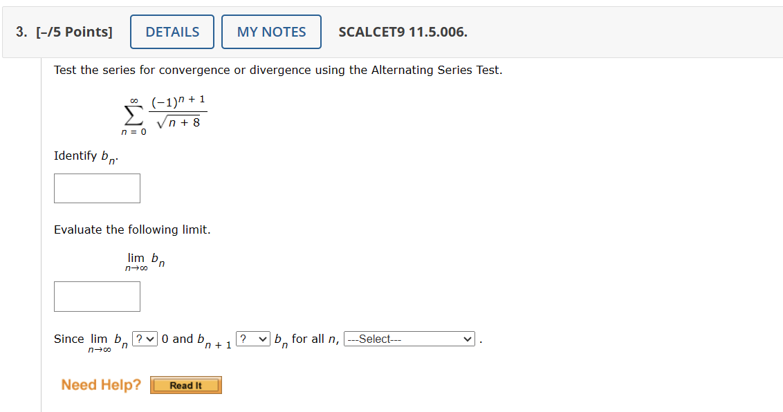The height and width of the screenshot is (412, 783).
Task: Expand the dropdown between b_n+1 and b_n
Action: tap(253, 339)
